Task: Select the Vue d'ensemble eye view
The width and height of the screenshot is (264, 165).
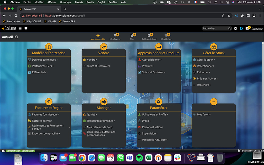Action: coord(98,37)
